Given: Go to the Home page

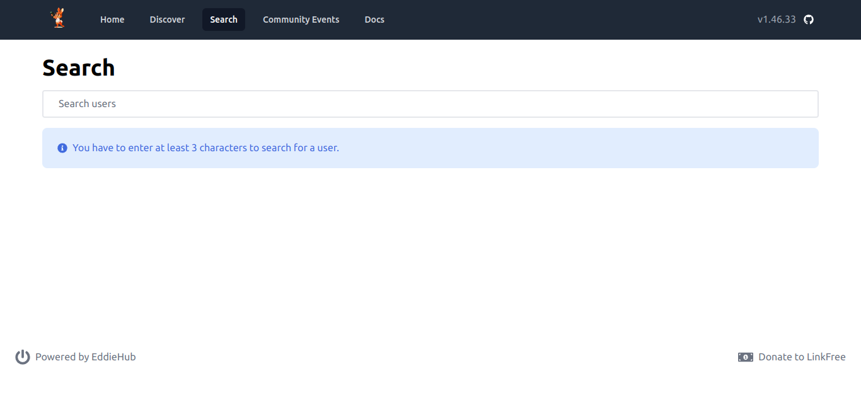Looking at the screenshot, I should click(x=112, y=20).
